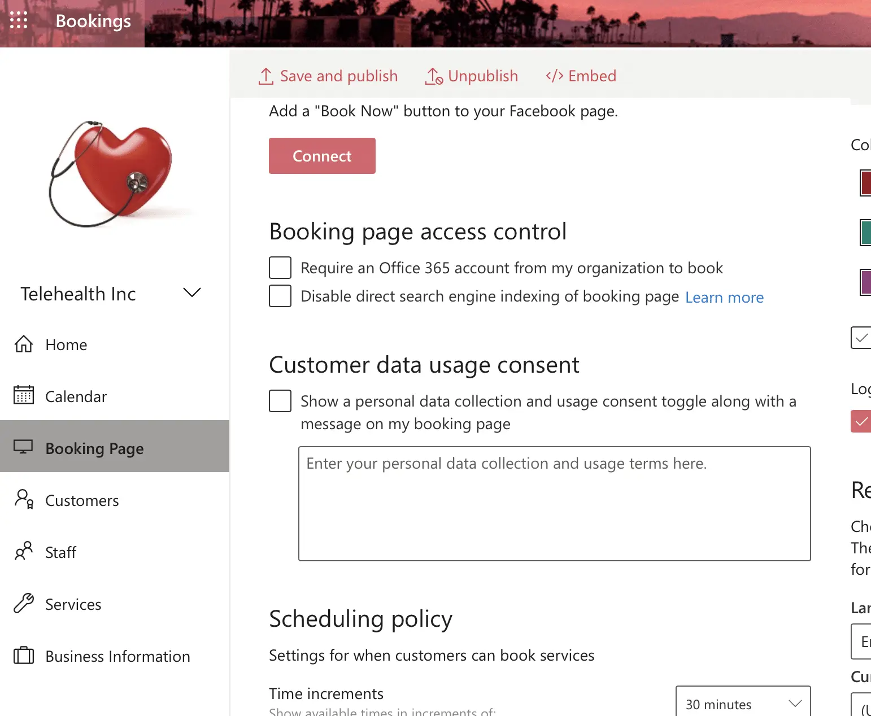The height and width of the screenshot is (716, 871).
Task: Select Booking Page in sidebar
Action: [x=115, y=446]
